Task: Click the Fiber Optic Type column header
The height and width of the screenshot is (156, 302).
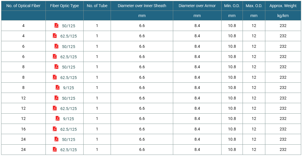Action: (x=65, y=6)
